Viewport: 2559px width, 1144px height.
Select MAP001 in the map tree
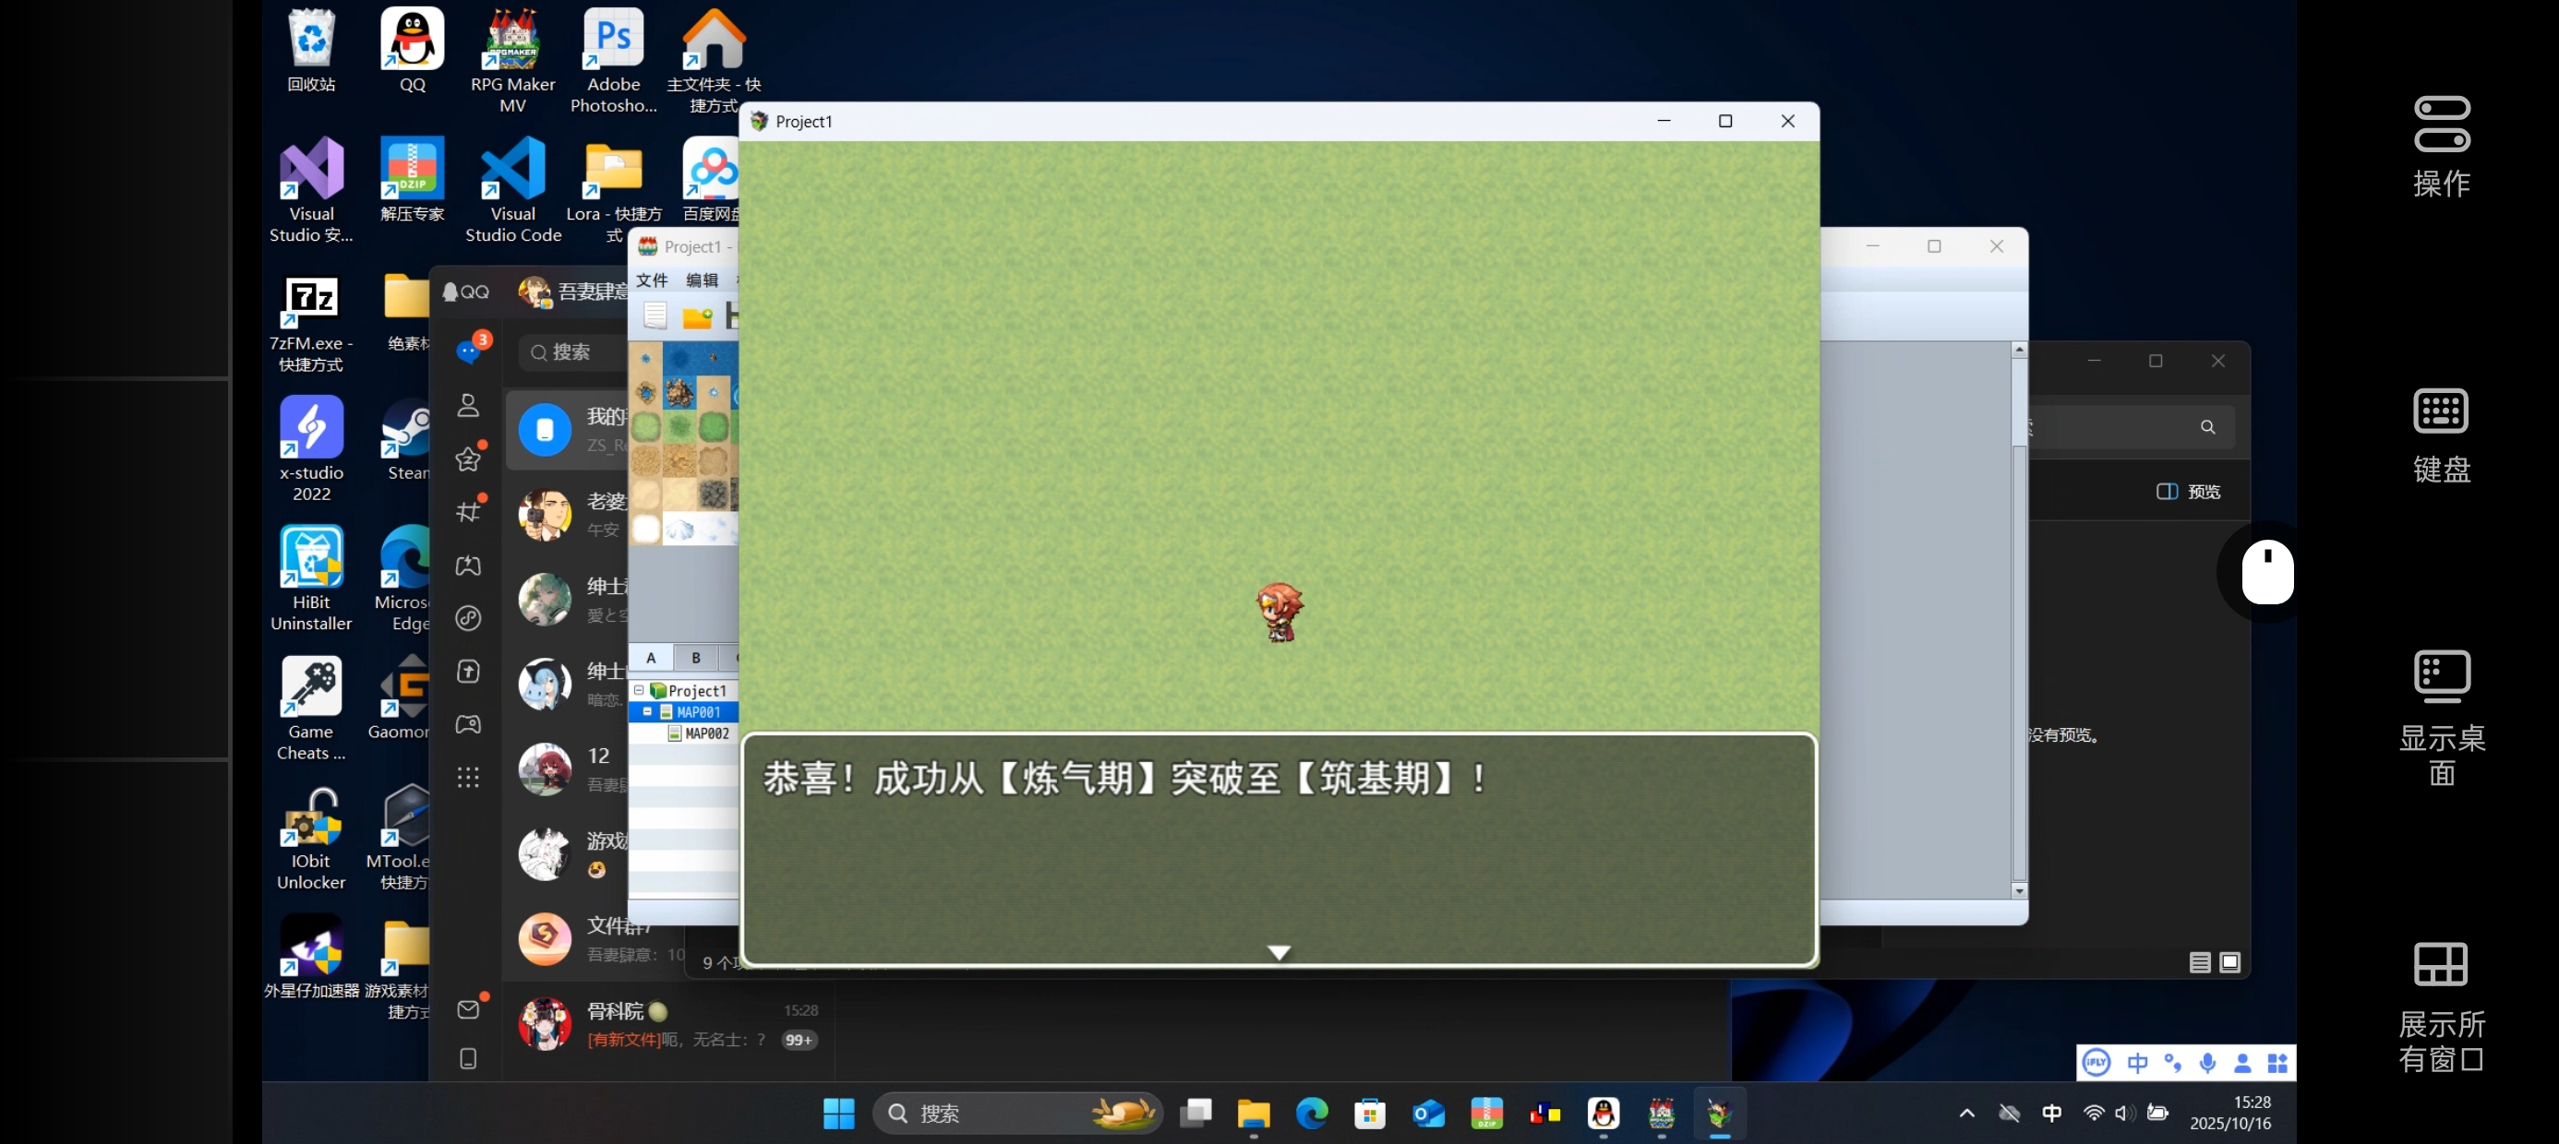tap(698, 712)
